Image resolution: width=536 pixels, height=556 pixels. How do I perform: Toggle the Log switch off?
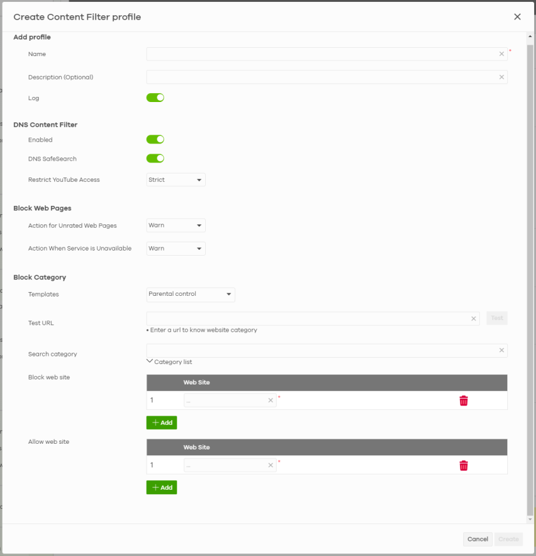(x=156, y=98)
